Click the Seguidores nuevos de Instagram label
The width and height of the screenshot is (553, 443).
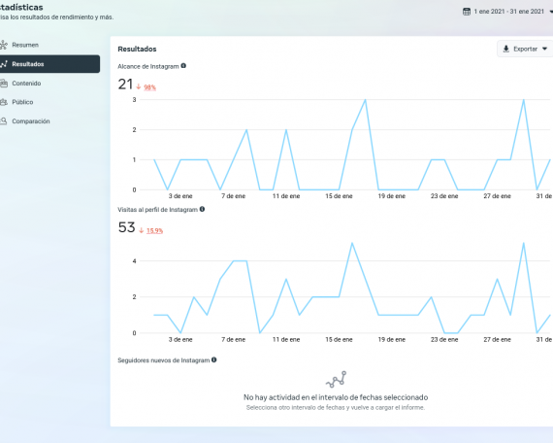164,360
